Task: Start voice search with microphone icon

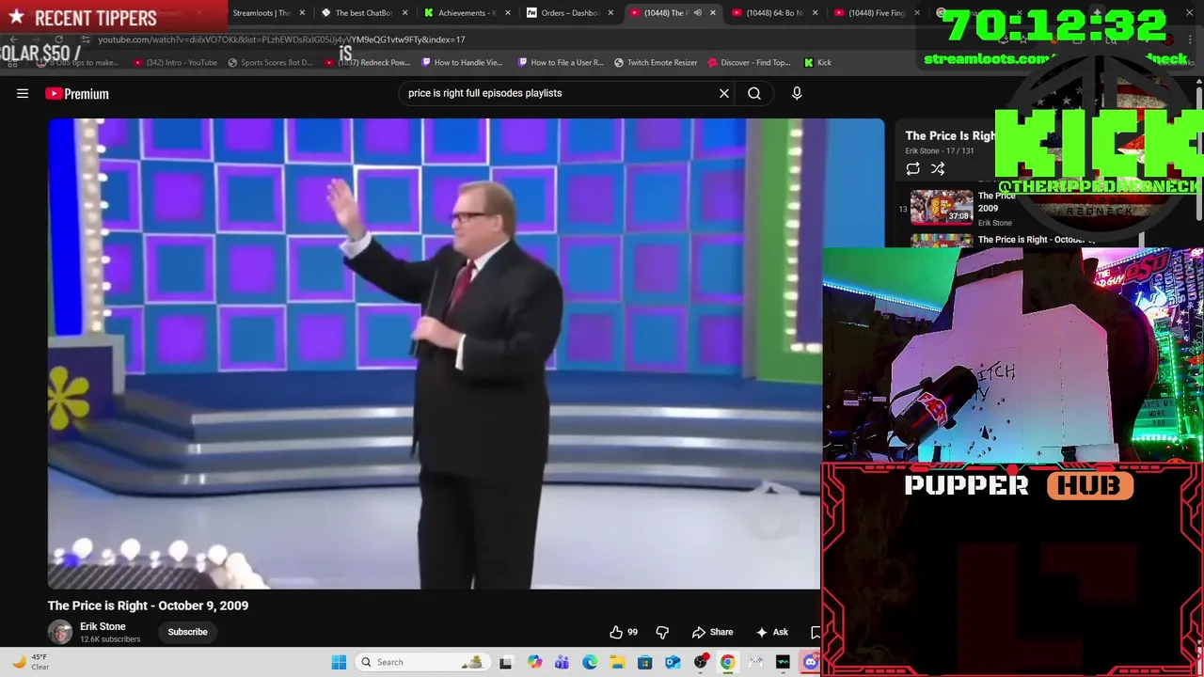Action: [x=797, y=93]
